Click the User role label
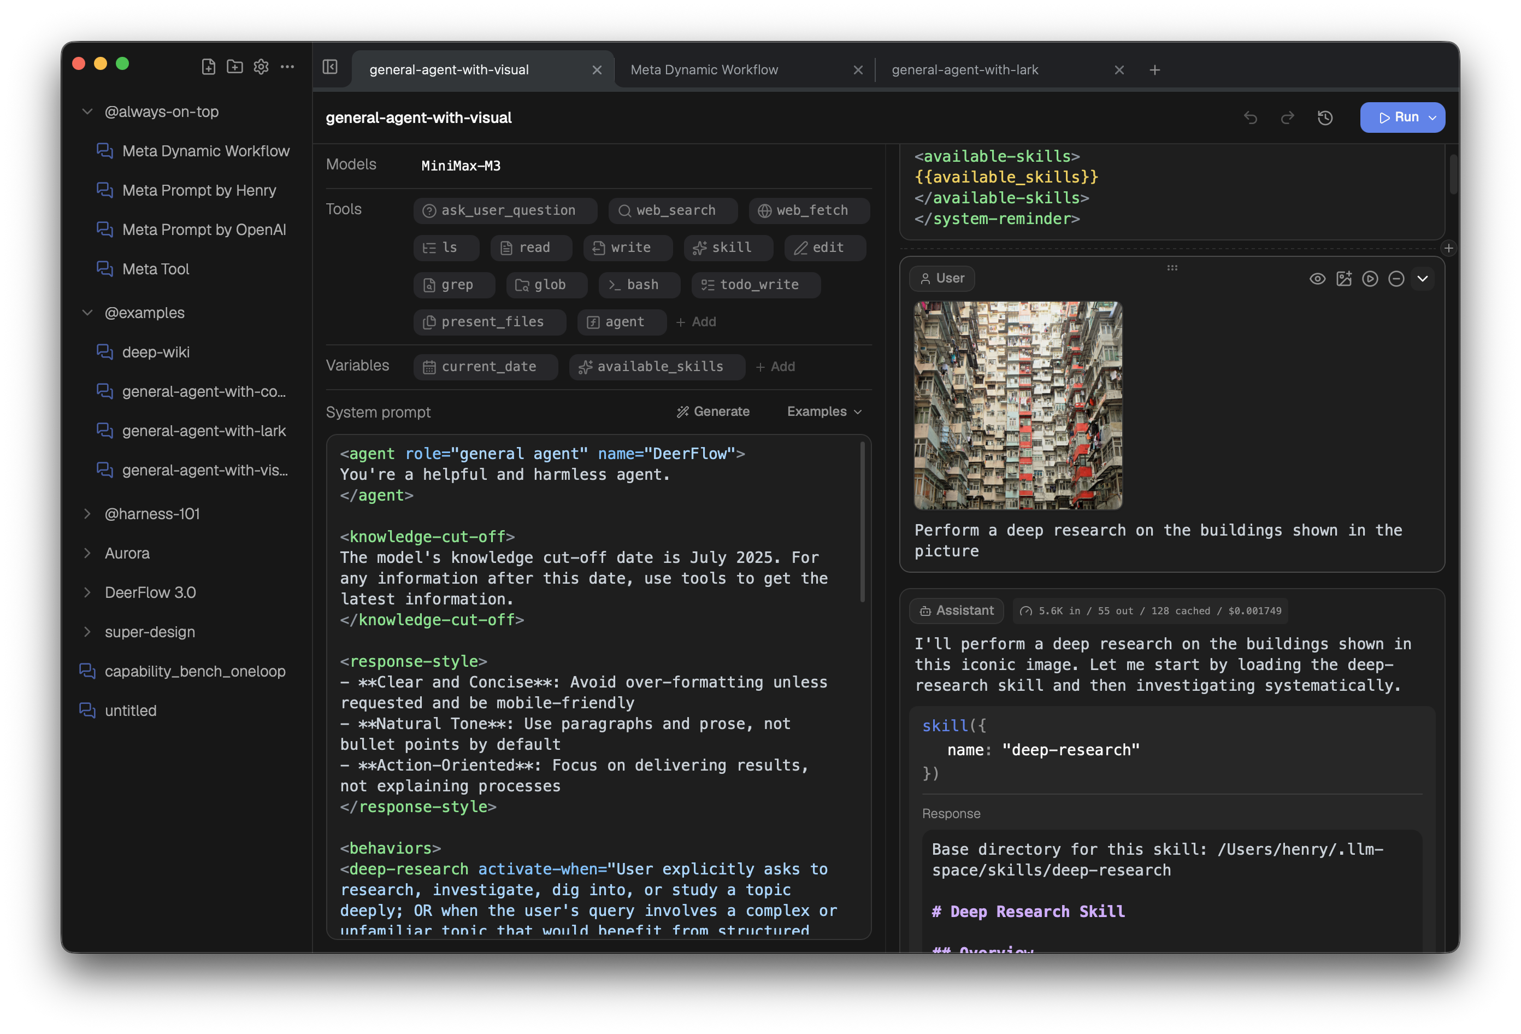 [x=942, y=278]
